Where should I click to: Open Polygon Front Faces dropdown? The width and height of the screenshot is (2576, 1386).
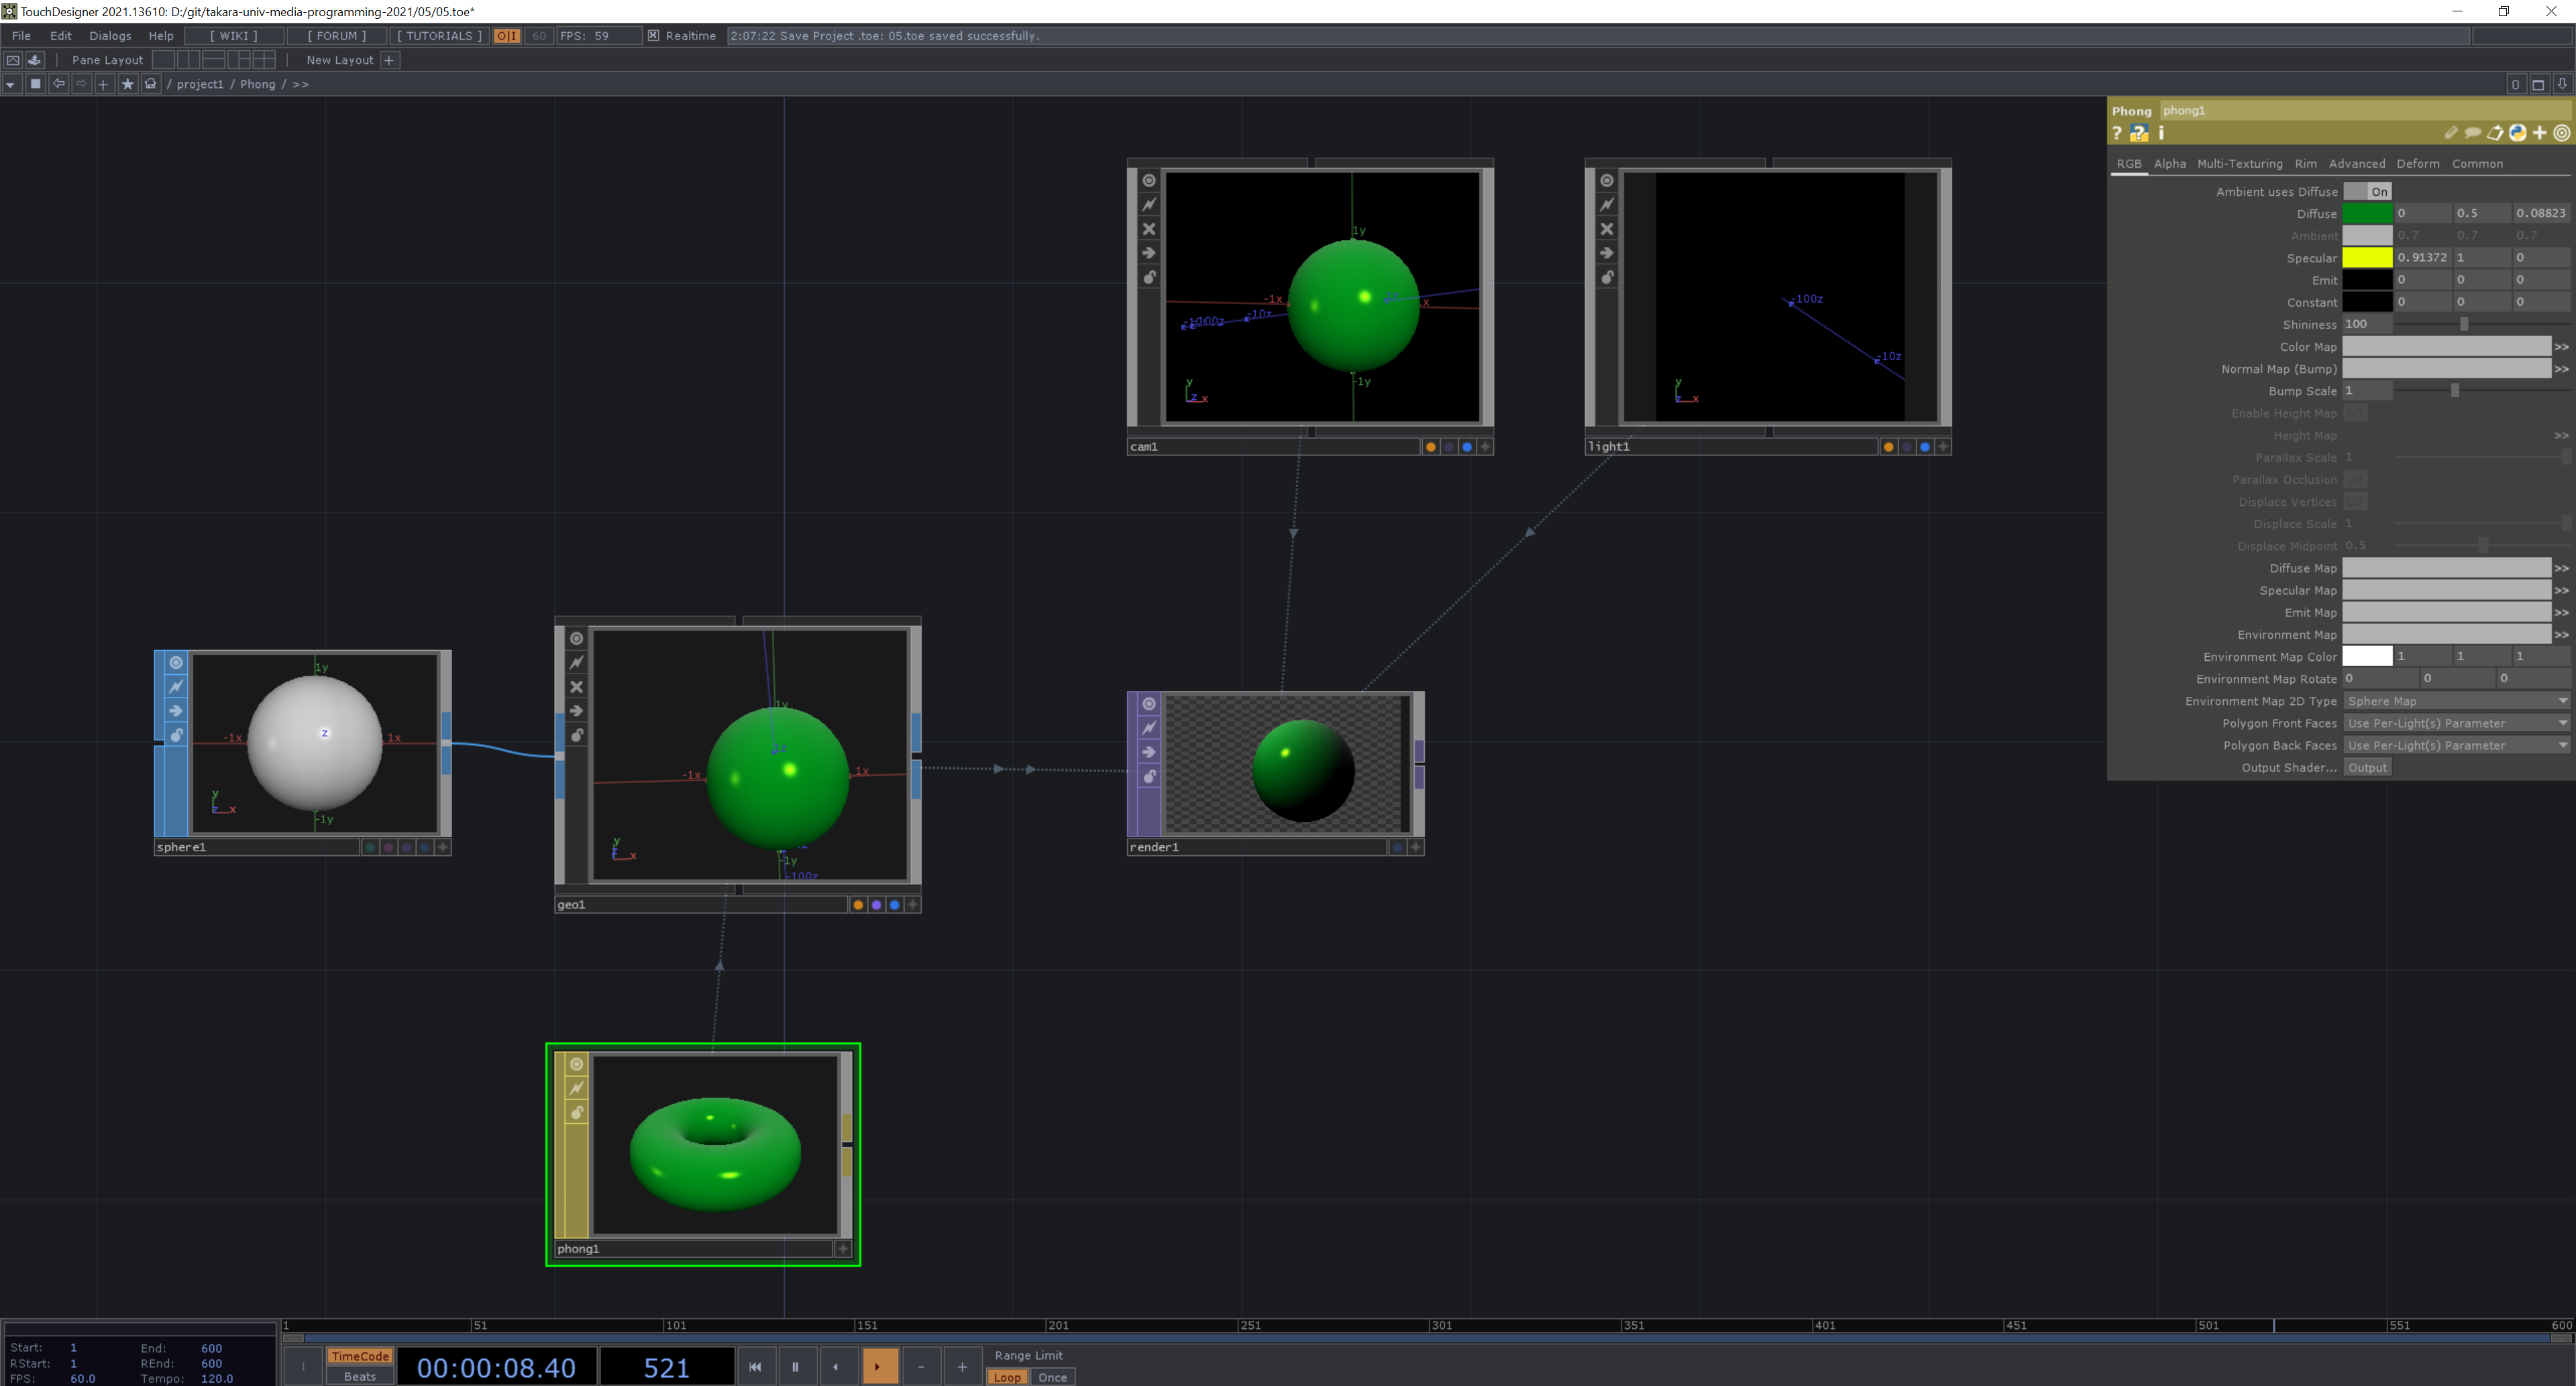[2455, 723]
